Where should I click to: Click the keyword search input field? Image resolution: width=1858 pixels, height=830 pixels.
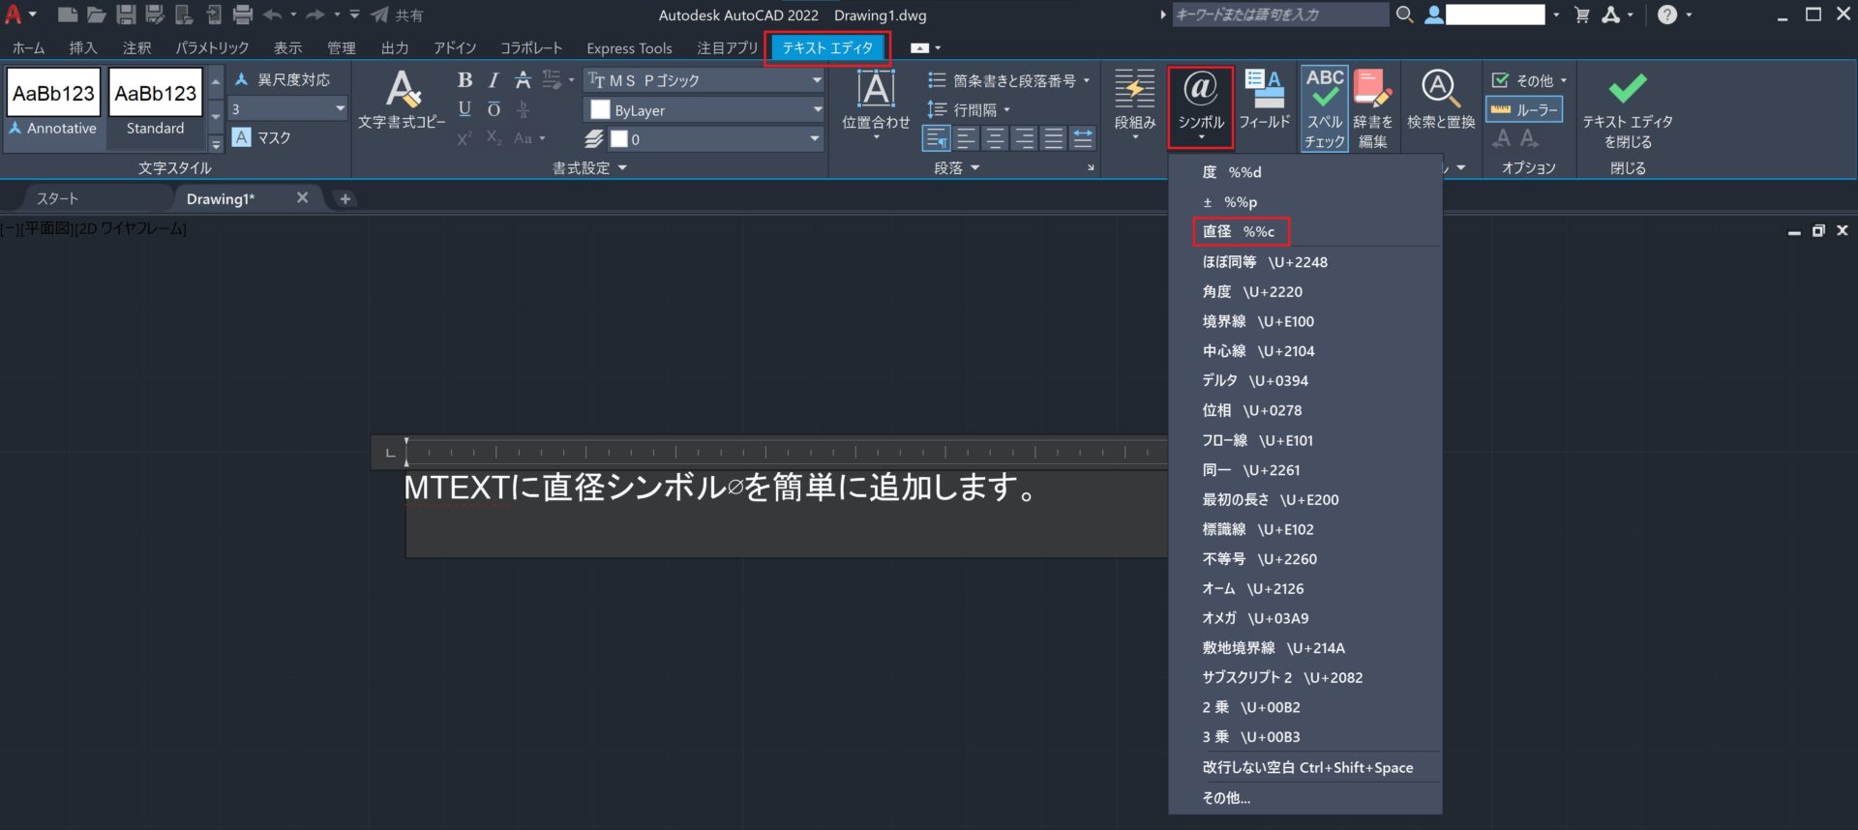click(x=1279, y=15)
